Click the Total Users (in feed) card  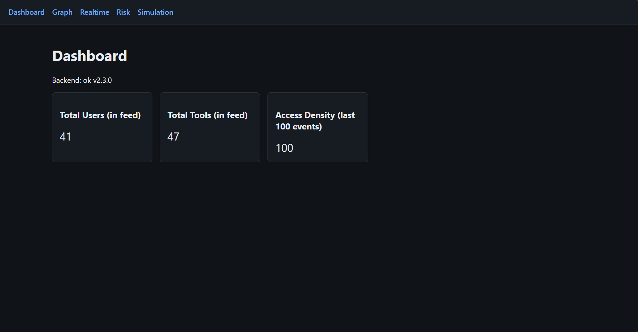coord(102,127)
